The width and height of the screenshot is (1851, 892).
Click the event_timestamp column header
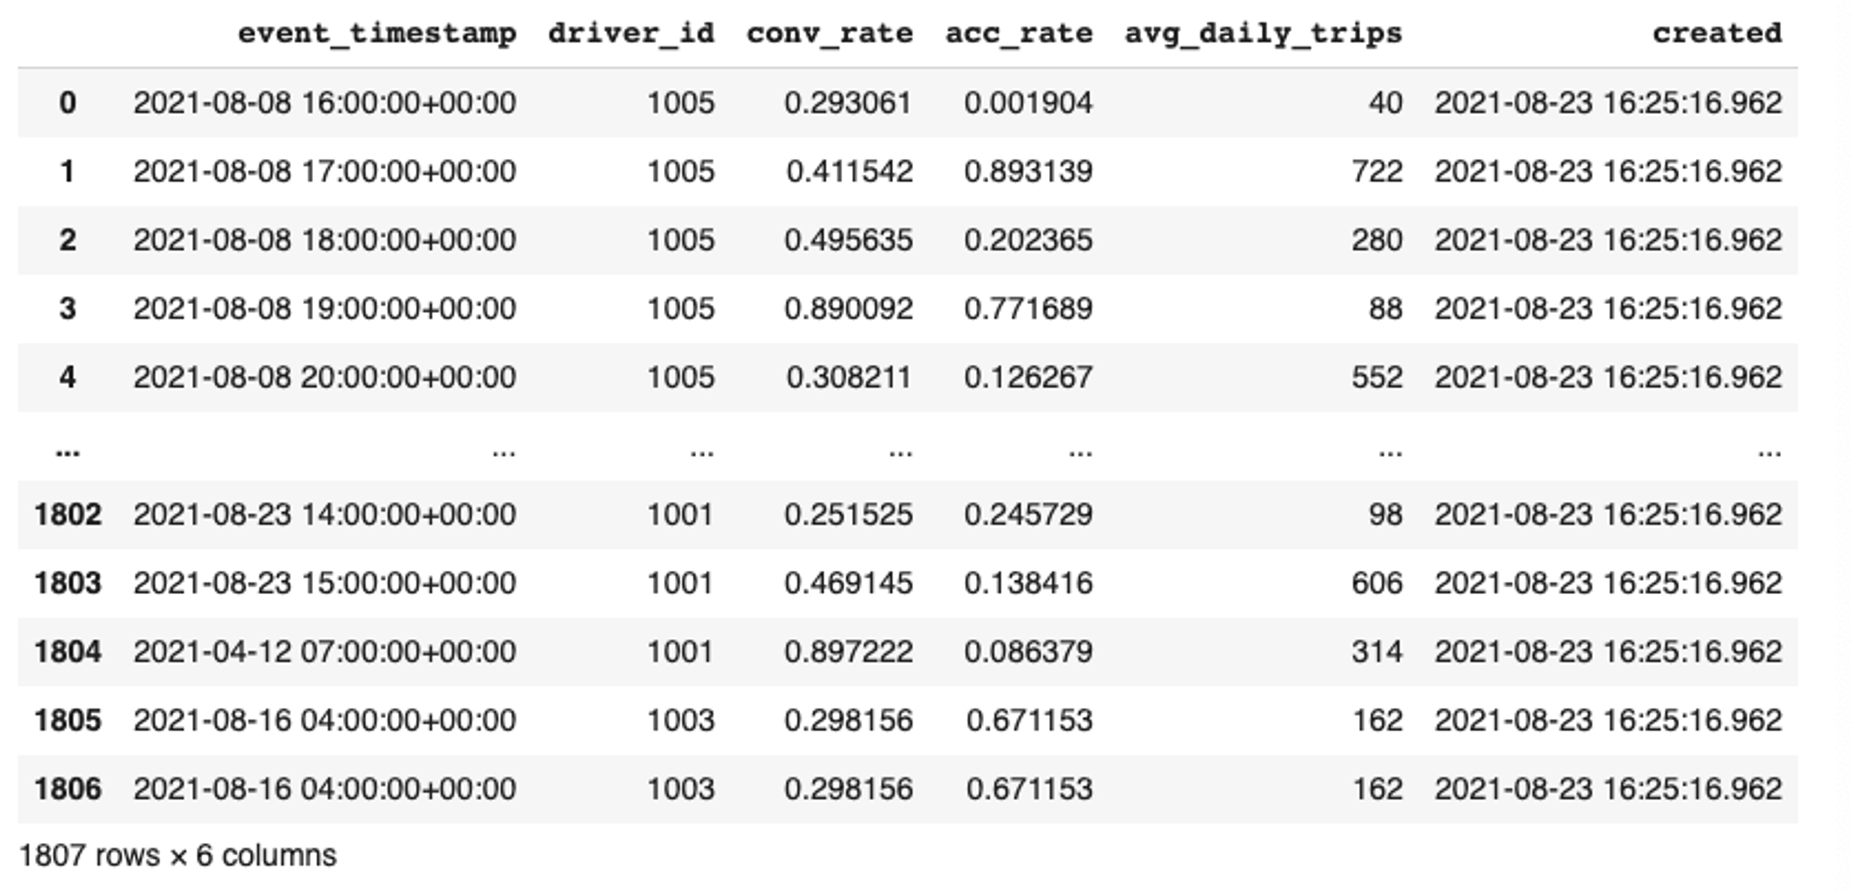(x=376, y=33)
